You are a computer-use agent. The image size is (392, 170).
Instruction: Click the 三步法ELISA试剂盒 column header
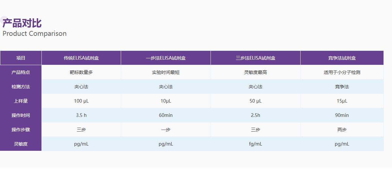[256, 58]
